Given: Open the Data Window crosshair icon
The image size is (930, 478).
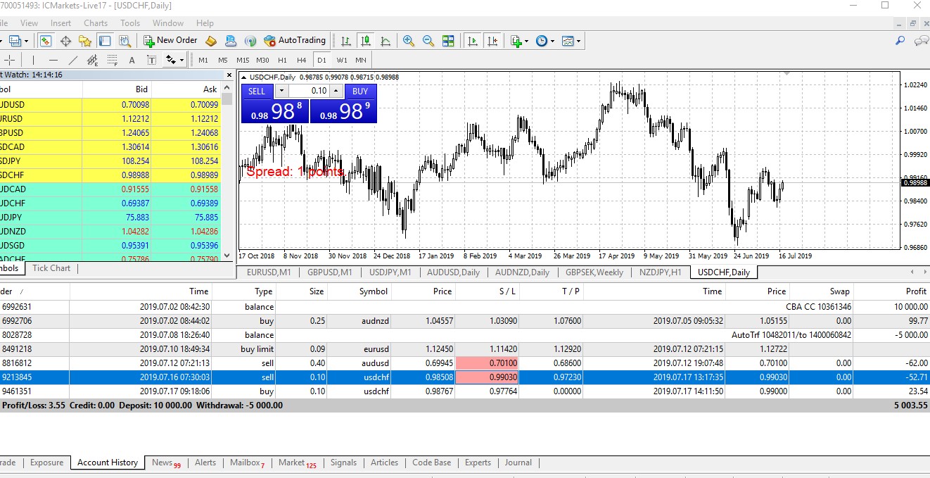Looking at the screenshot, I should coord(65,41).
